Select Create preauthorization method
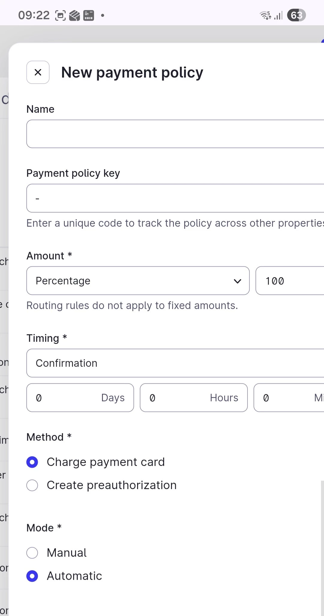The width and height of the screenshot is (324, 616). coord(32,485)
